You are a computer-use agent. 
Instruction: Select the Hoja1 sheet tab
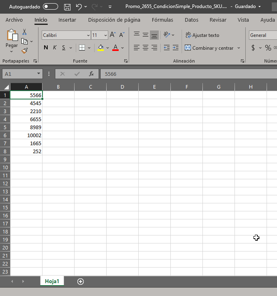pyautogui.click(x=52, y=281)
